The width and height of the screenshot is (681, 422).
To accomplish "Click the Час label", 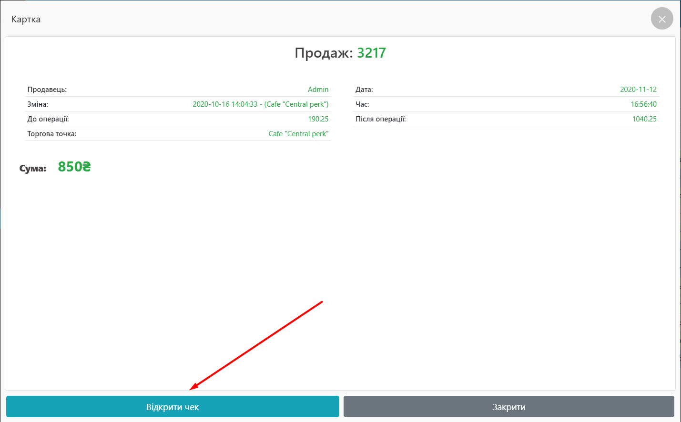I will pyautogui.click(x=362, y=104).
